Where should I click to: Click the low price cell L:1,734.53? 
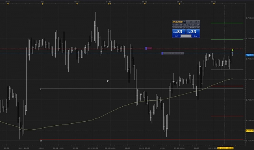pyautogui.click(x=178, y=25)
